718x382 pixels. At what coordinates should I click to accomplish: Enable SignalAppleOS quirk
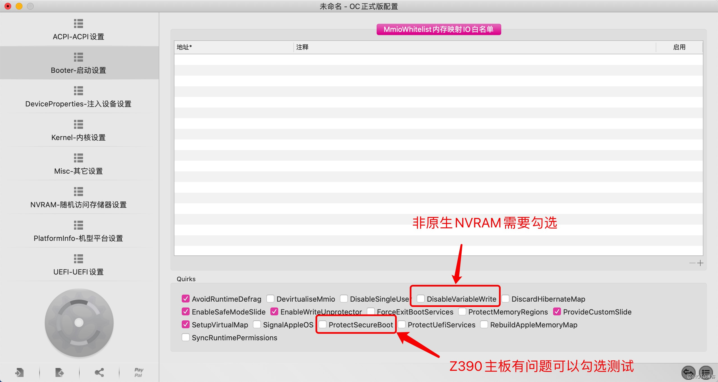tap(257, 324)
